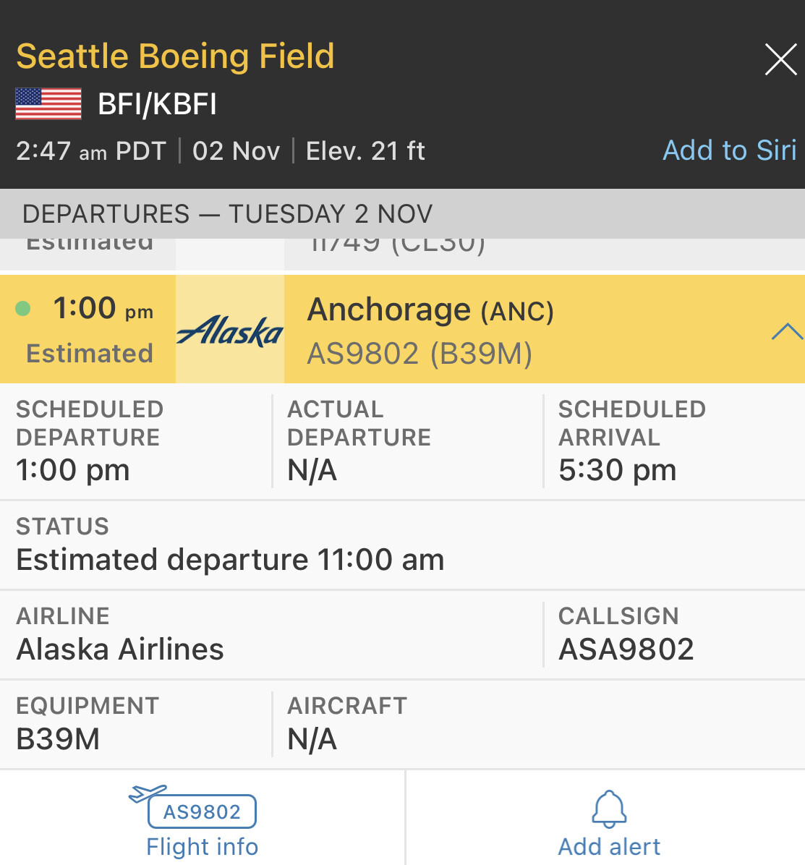Tap the partially hidden CL30 flight row
Viewport: 805px width, 865px height.
click(398, 247)
